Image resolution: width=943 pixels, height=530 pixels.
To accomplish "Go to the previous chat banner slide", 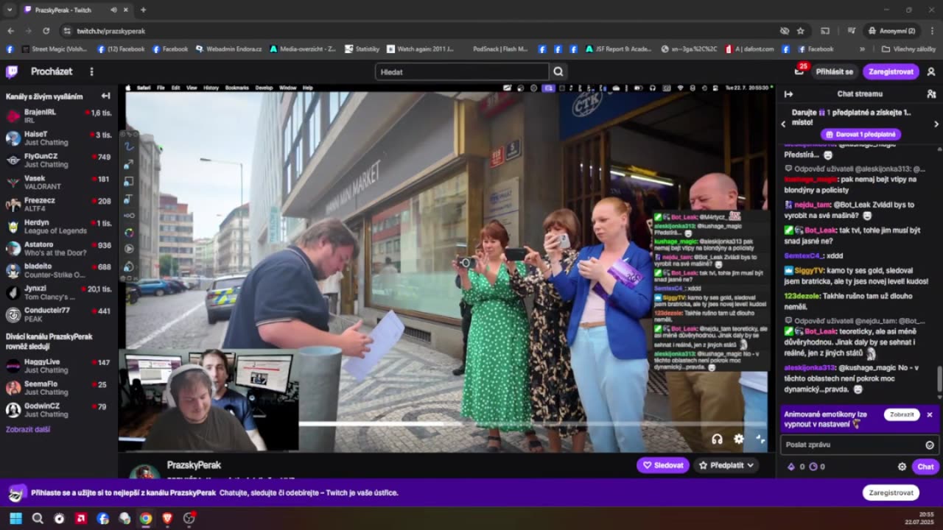I will click(x=783, y=124).
